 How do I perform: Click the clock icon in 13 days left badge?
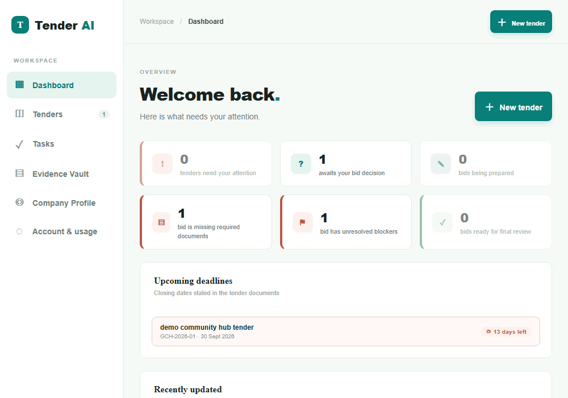(488, 331)
